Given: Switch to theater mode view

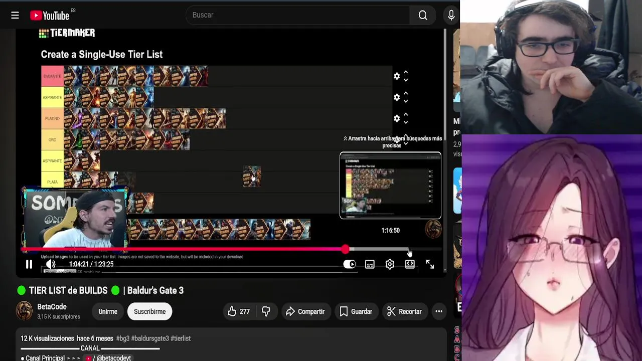Looking at the screenshot, I should coord(410,264).
